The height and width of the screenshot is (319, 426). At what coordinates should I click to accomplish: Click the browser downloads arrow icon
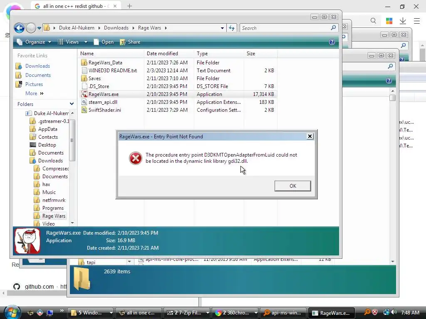click(x=403, y=21)
